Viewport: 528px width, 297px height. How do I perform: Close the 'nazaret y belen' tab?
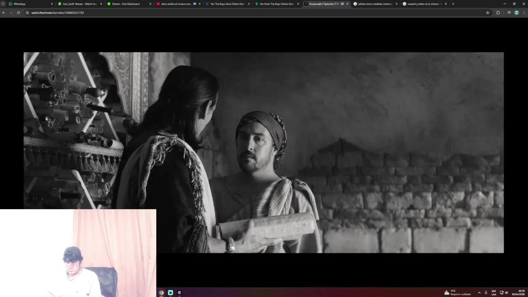click(445, 4)
